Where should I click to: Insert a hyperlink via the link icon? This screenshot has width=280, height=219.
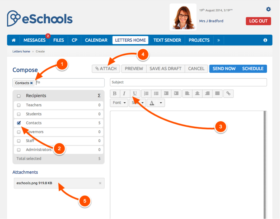[228, 94]
